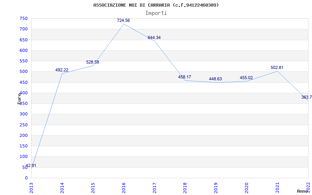This screenshot has width=312, height=195.
Task: Click the 2017 x-axis year label
Action: click(154, 188)
